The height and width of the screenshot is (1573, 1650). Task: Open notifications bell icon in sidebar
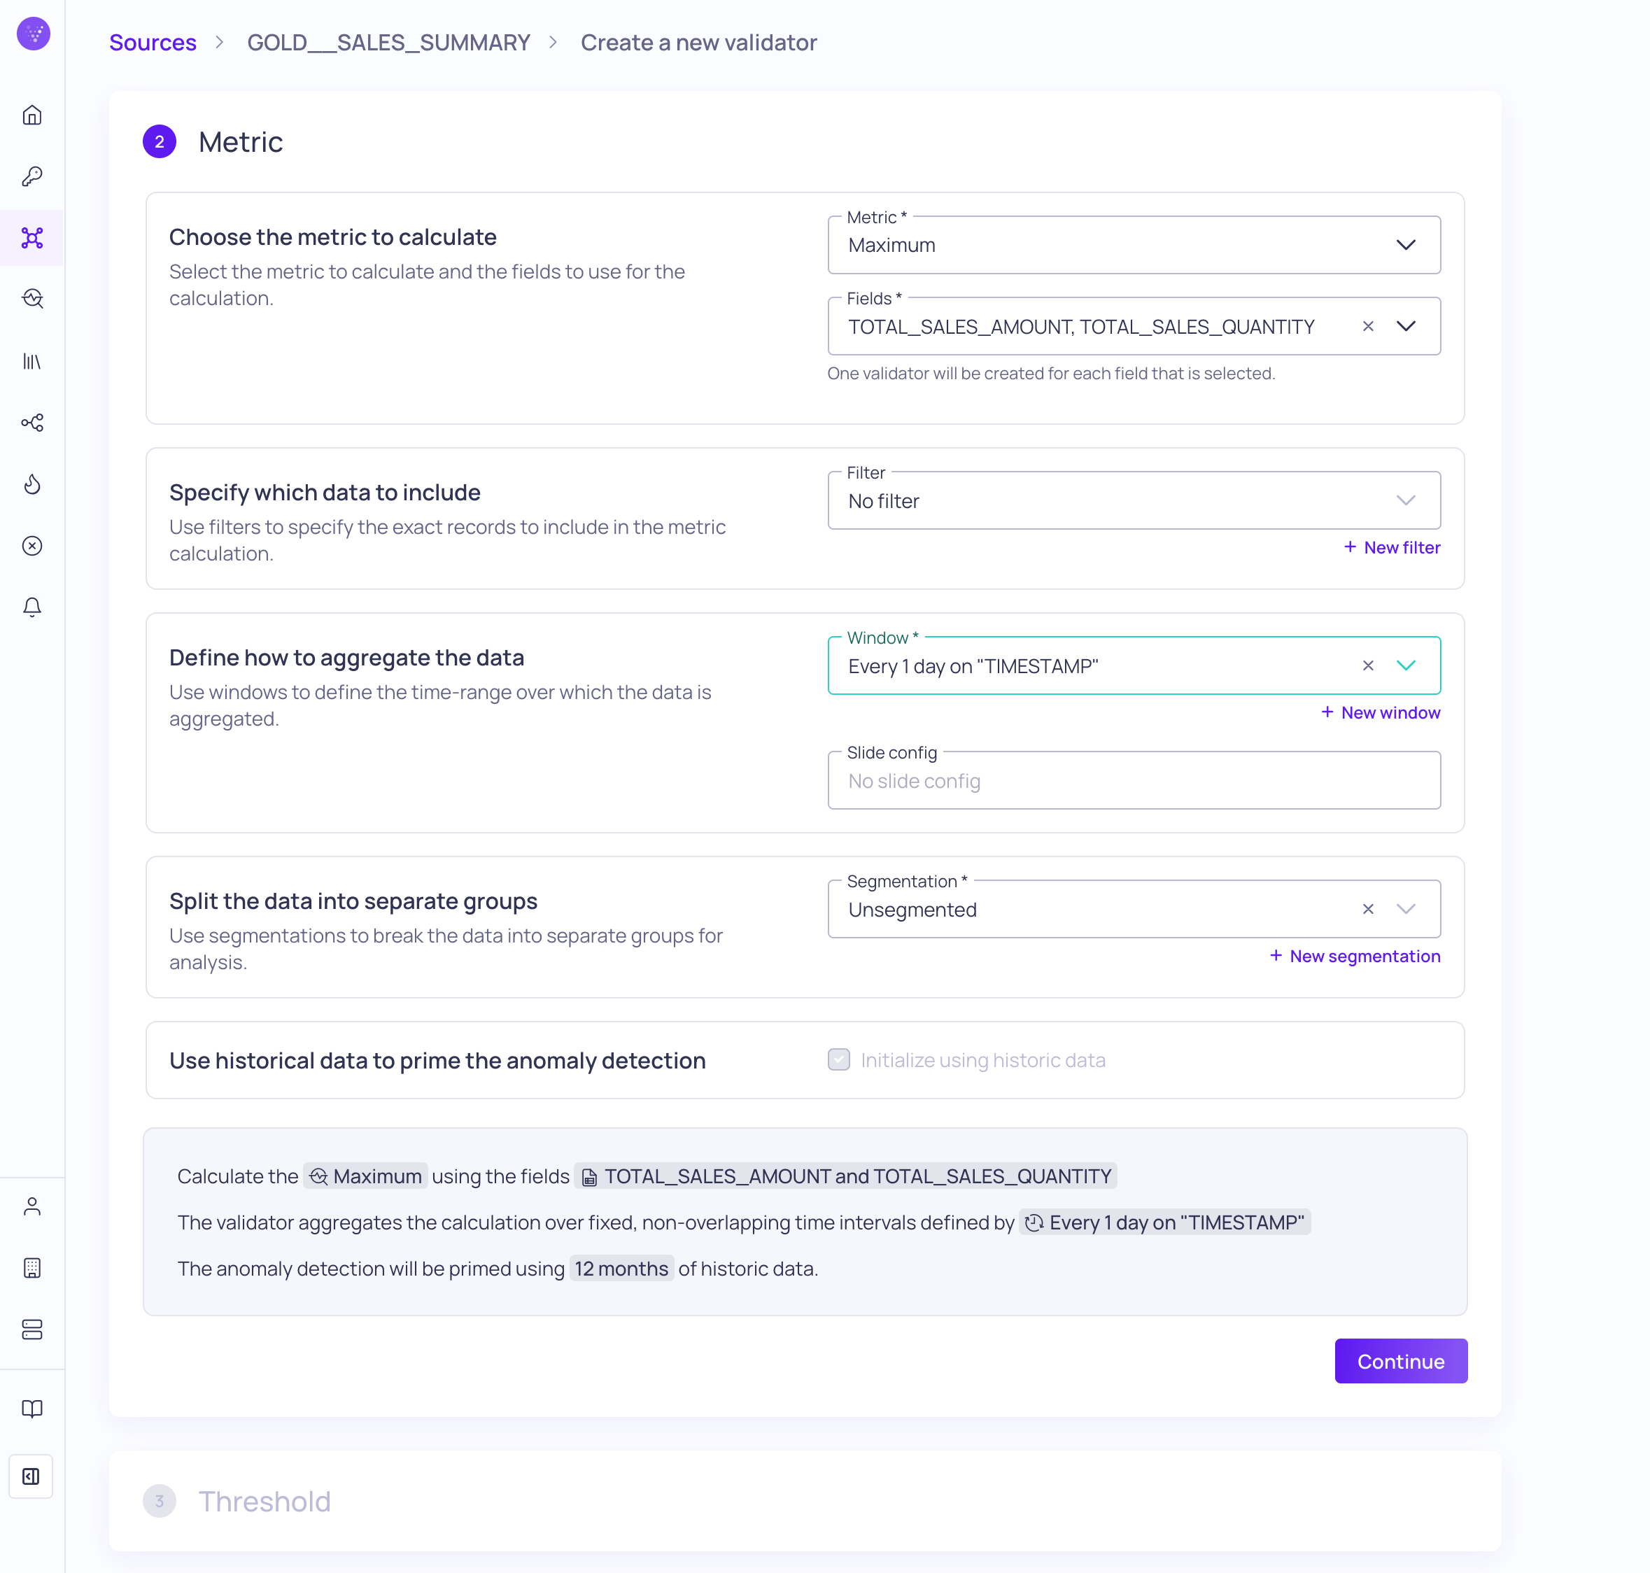32,607
